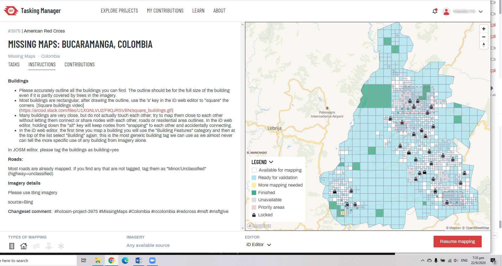Screen dimensions: 502x266
Task: Click the Available for mapping legend box
Action: point(254,170)
